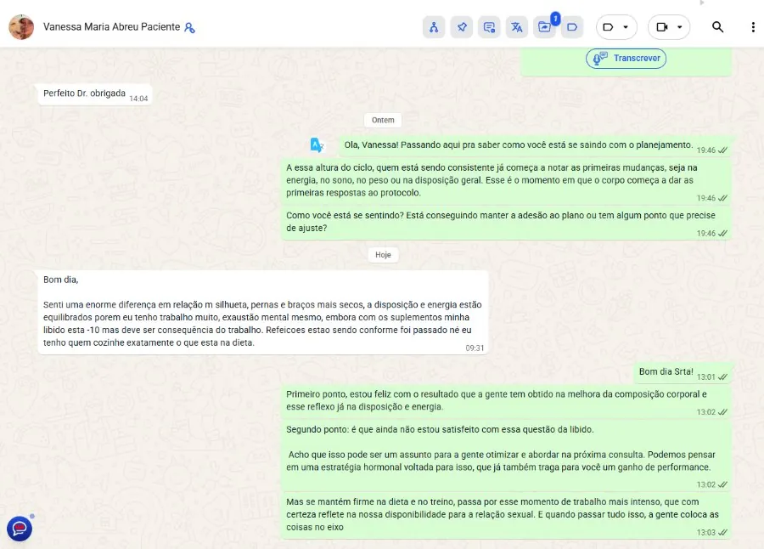The height and width of the screenshot is (549, 764).
Task: Open the branching flow icon in the header
Action: click(x=434, y=27)
